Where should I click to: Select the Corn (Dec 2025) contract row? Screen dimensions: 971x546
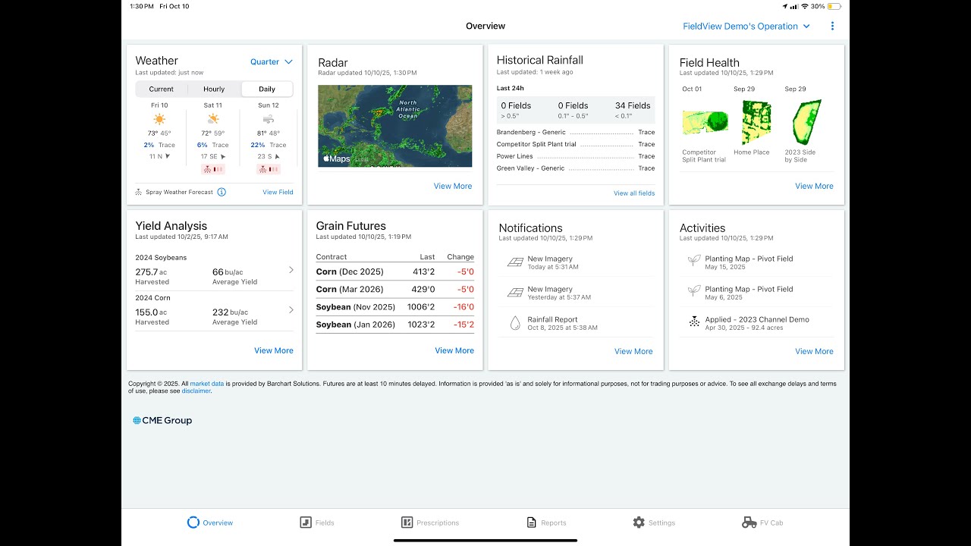(x=395, y=271)
